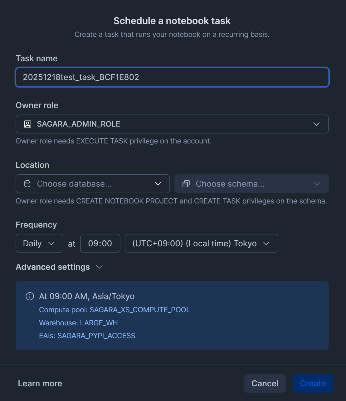
Task: Click the Compute pool SAGARA_XS_COMPUTE_POOL link
Action: click(x=115, y=310)
